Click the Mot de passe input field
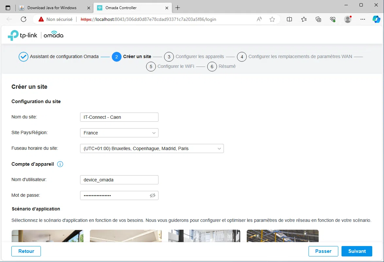Viewport: 384px width, 262px height. 119,195
